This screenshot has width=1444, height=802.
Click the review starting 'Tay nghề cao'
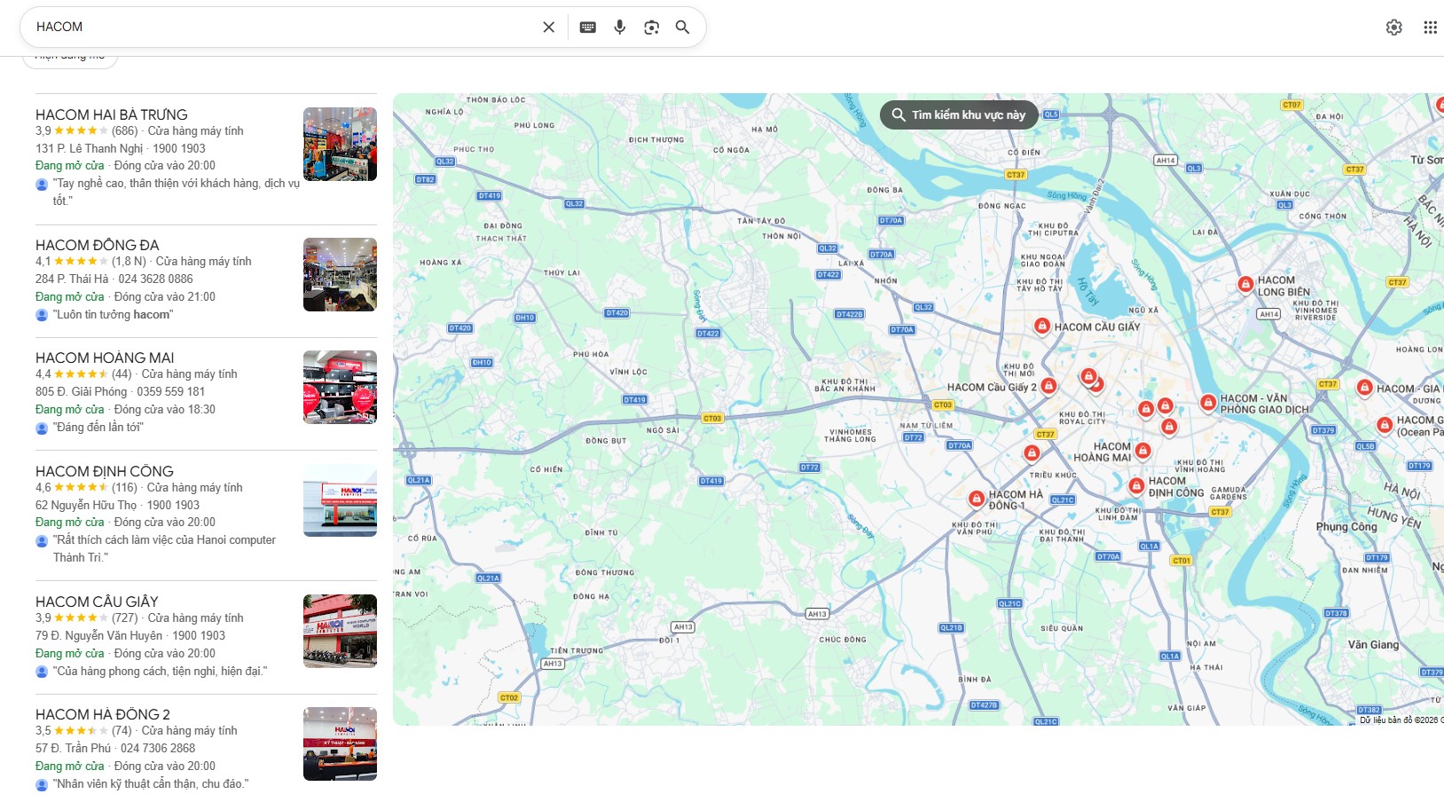point(177,192)
